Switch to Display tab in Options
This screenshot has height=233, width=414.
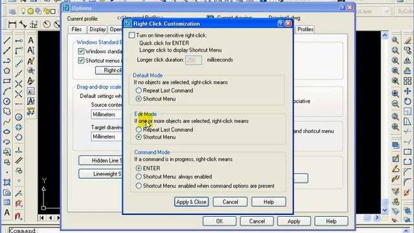coord(98,29)
